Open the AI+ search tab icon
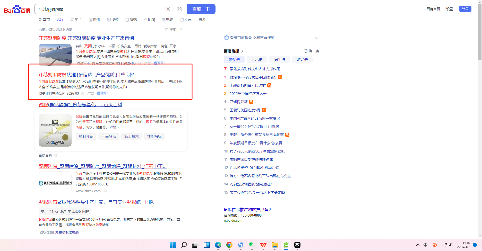Image resolution: width=482 pixels, height=251 pixels. point(60,20)
